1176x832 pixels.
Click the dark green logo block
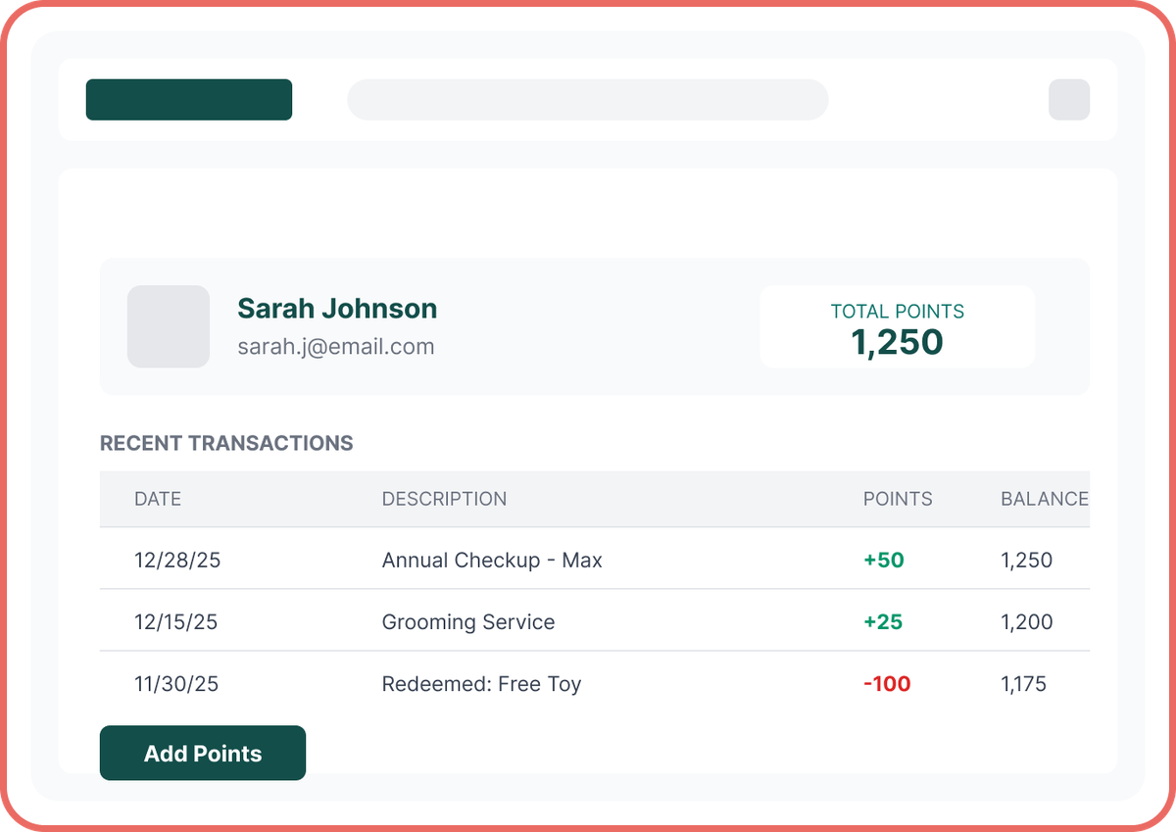point(189,100)
